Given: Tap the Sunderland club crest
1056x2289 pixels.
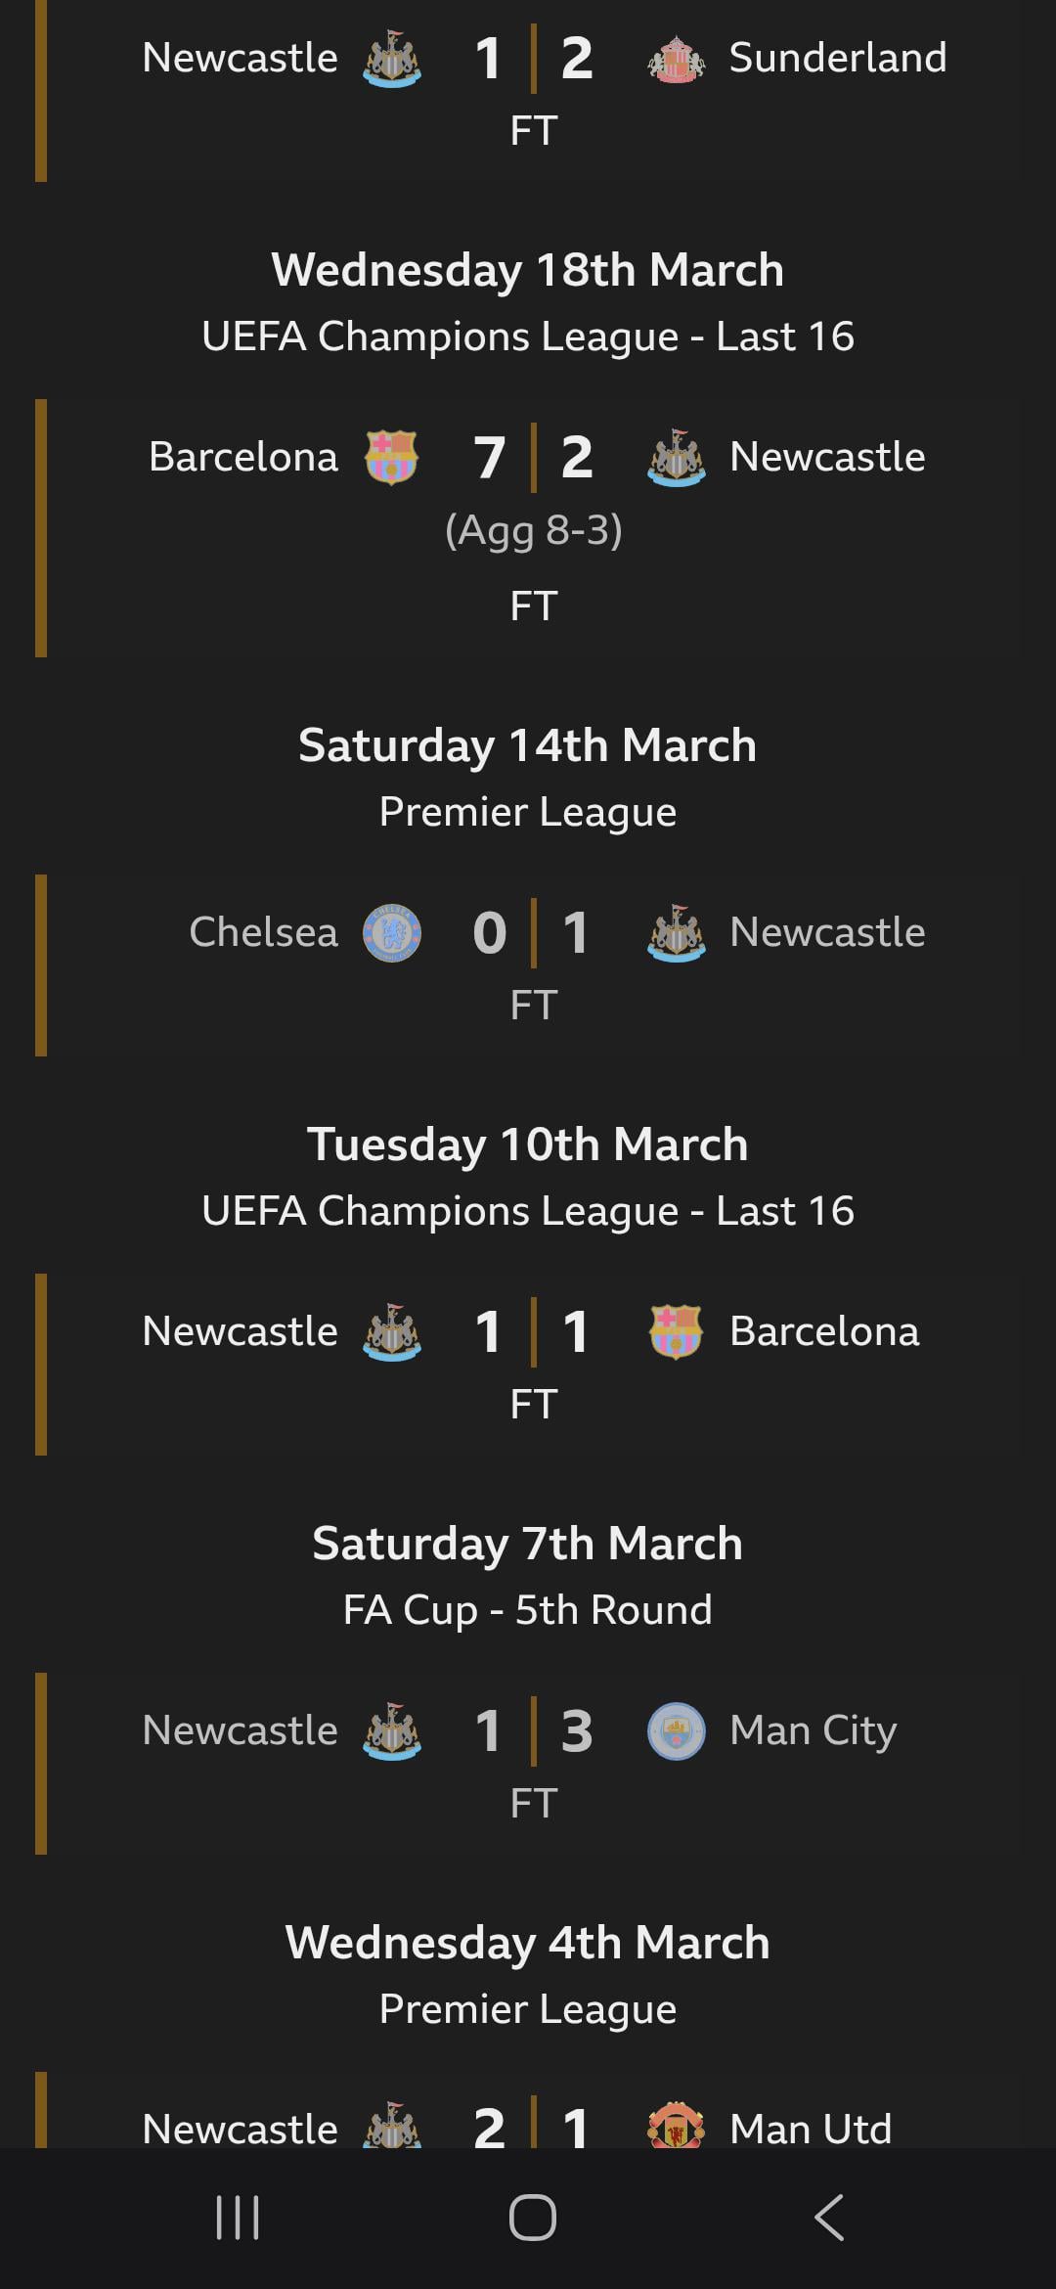Looking at the screenshot, I should pos(676,59).
